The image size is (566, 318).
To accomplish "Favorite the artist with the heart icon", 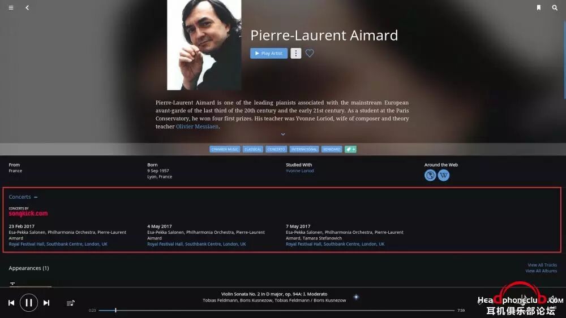I will (x=310, y=53).
